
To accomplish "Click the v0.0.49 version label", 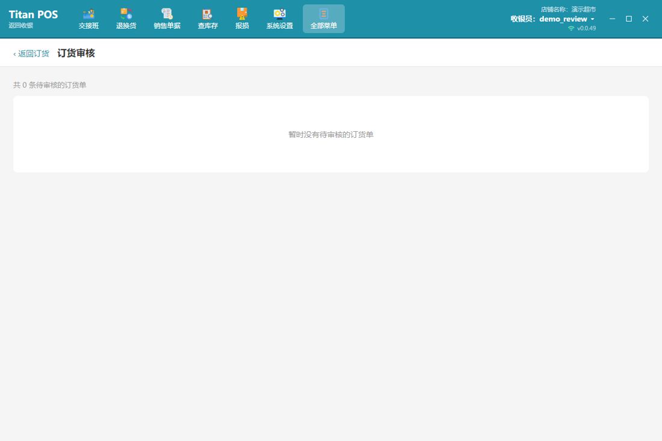I will point(586,28).
